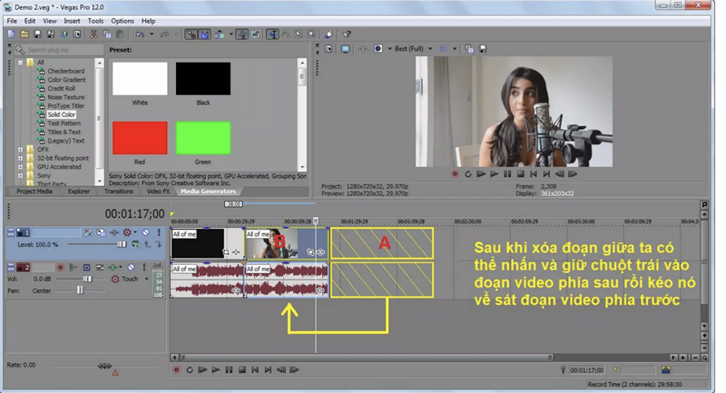
Task: Open the Options menu
Action: 123,21
